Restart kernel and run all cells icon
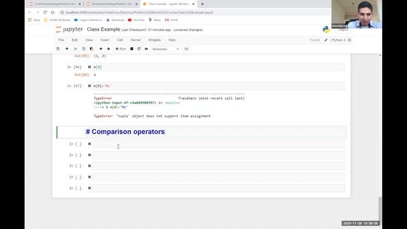This screenshot has height=229, width=407. tap(146, 49)
